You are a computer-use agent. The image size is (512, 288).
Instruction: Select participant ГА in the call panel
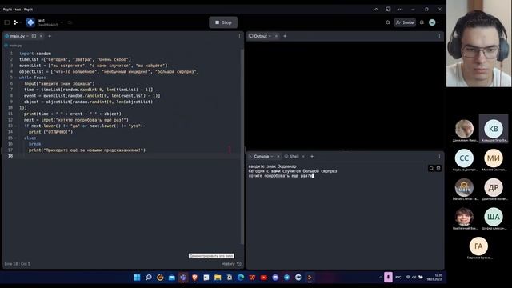tap(478, 246)
